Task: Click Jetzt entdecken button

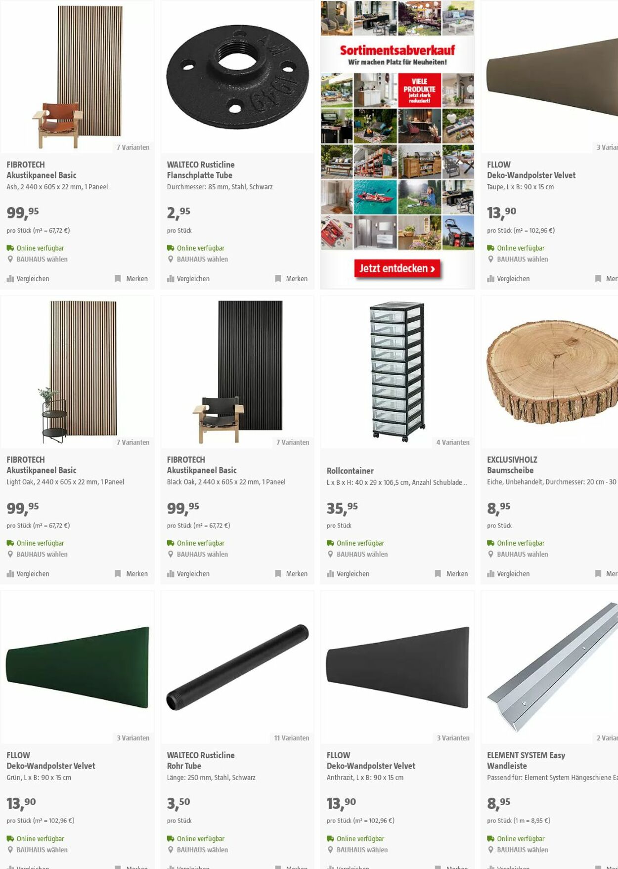Action: pyautogui.click(x=397, y=268)
